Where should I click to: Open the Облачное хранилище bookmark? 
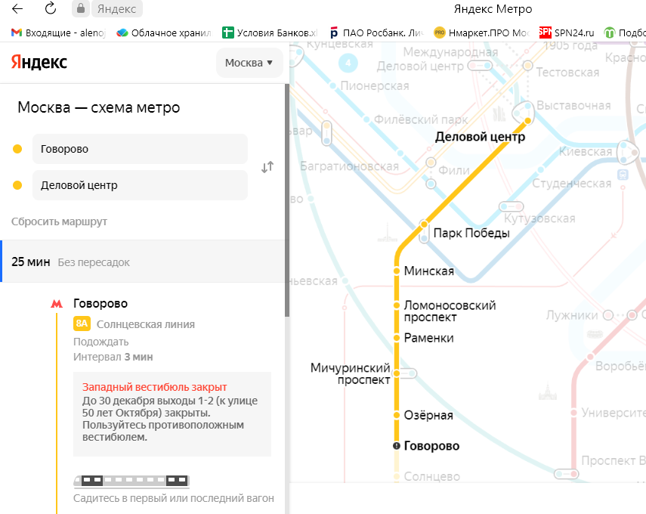pos(164,33)
